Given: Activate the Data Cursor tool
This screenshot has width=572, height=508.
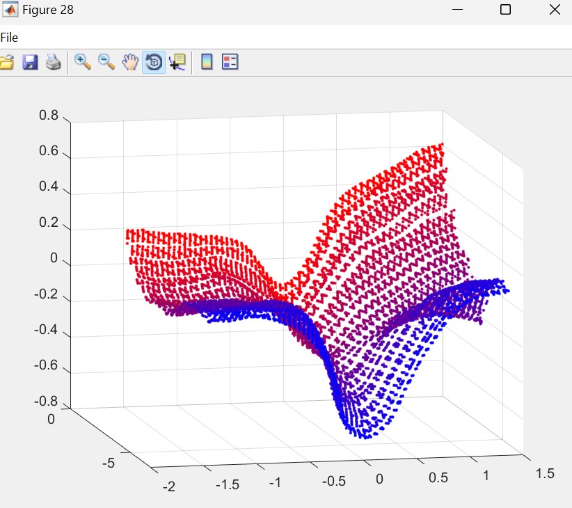Looking at the screenshot, I should (x=177, y=63).
